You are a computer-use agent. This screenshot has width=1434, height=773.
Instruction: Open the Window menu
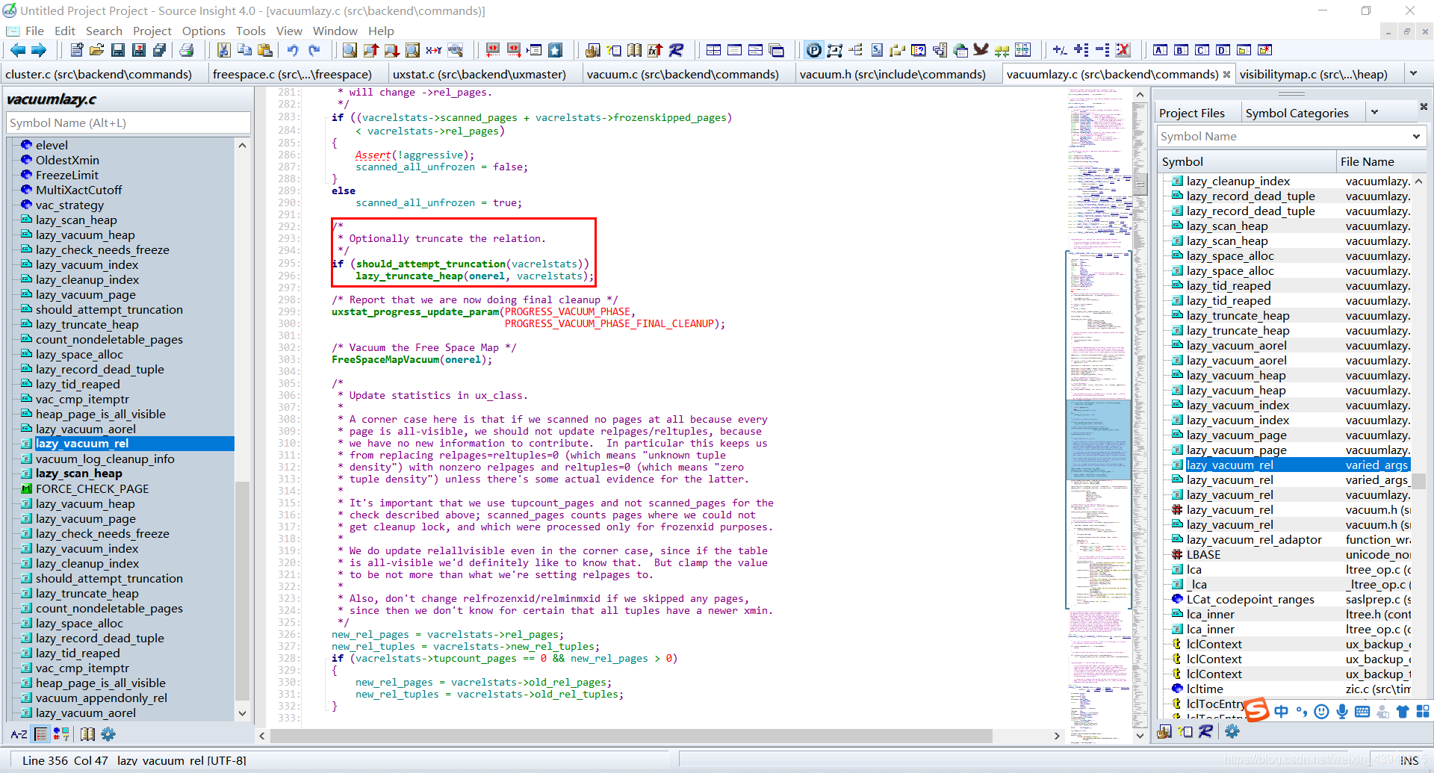point(335,31)
